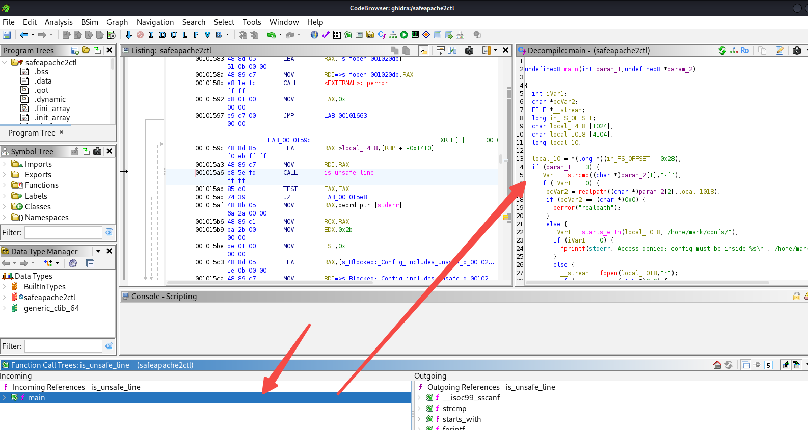
Task: Click the L next-label navigation icon
Action: (x=184, y=35)
